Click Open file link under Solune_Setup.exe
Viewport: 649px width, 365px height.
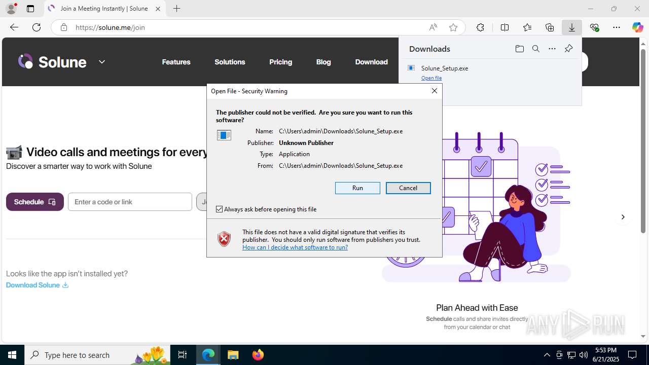point(431,78)
